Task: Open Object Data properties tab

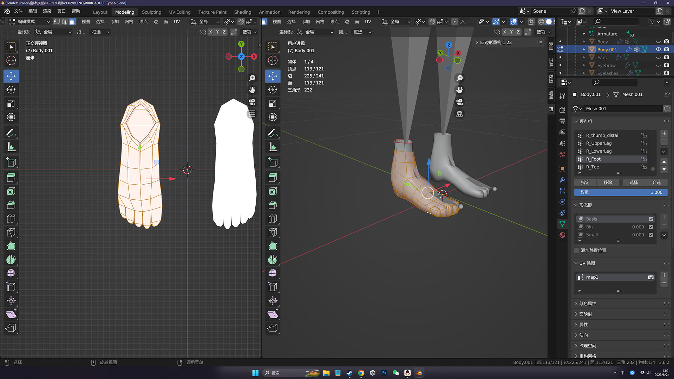Action: 562,224
